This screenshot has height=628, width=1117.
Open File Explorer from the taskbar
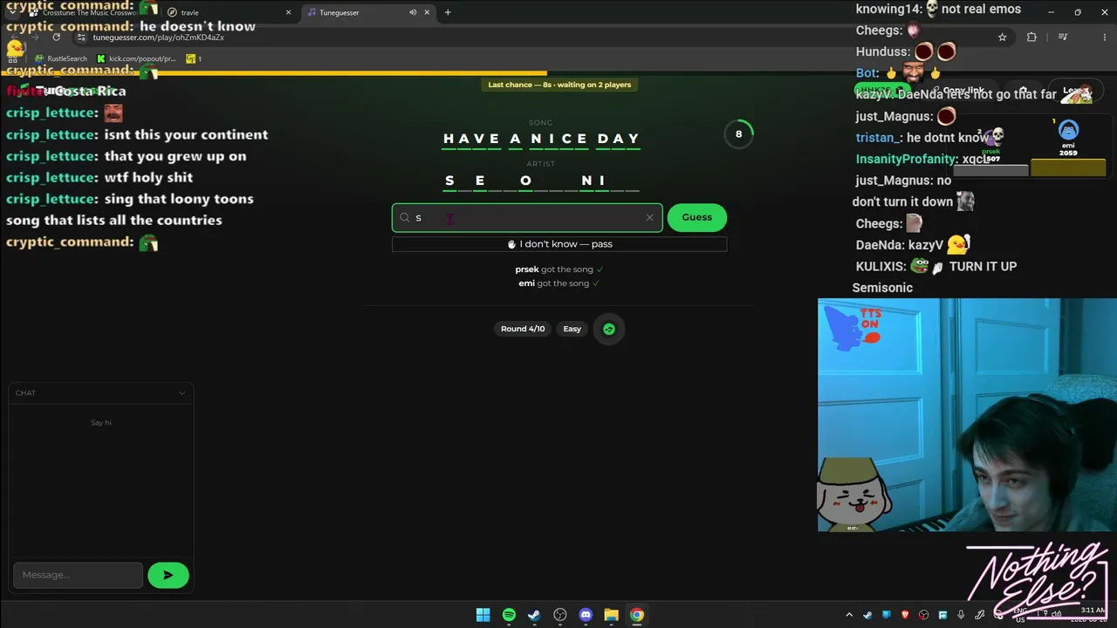click(x=611, y=615)
